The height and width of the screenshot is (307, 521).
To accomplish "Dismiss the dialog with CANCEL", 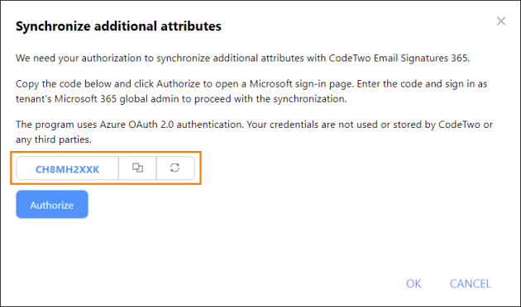I will coord(471,284).
